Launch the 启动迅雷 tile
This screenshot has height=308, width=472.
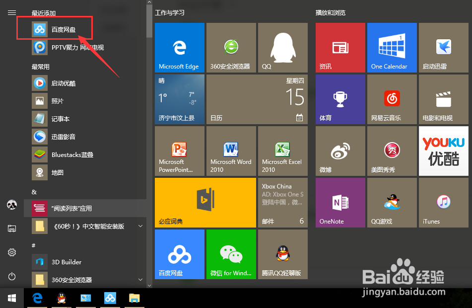pyautogui.click(x=444, y=48)
